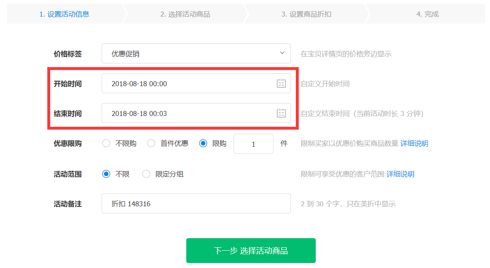The height and width of the screenshot is (268, 490).
Task: Click the 开始时间 label text
Action: (x=68, y=84)
